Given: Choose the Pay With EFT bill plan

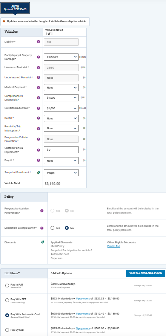Looking at the screenshot, I should [x=7, y=300].
